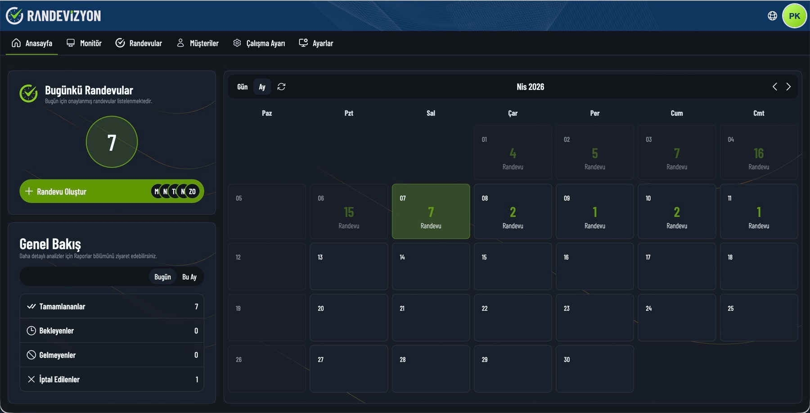Select the highlighted day 07 cell
This screenshot has height=413, width=810.
coord(431,211)
